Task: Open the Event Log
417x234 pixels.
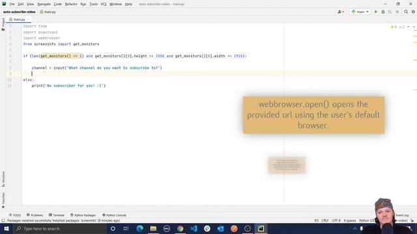Action: [x=402, y=215]
